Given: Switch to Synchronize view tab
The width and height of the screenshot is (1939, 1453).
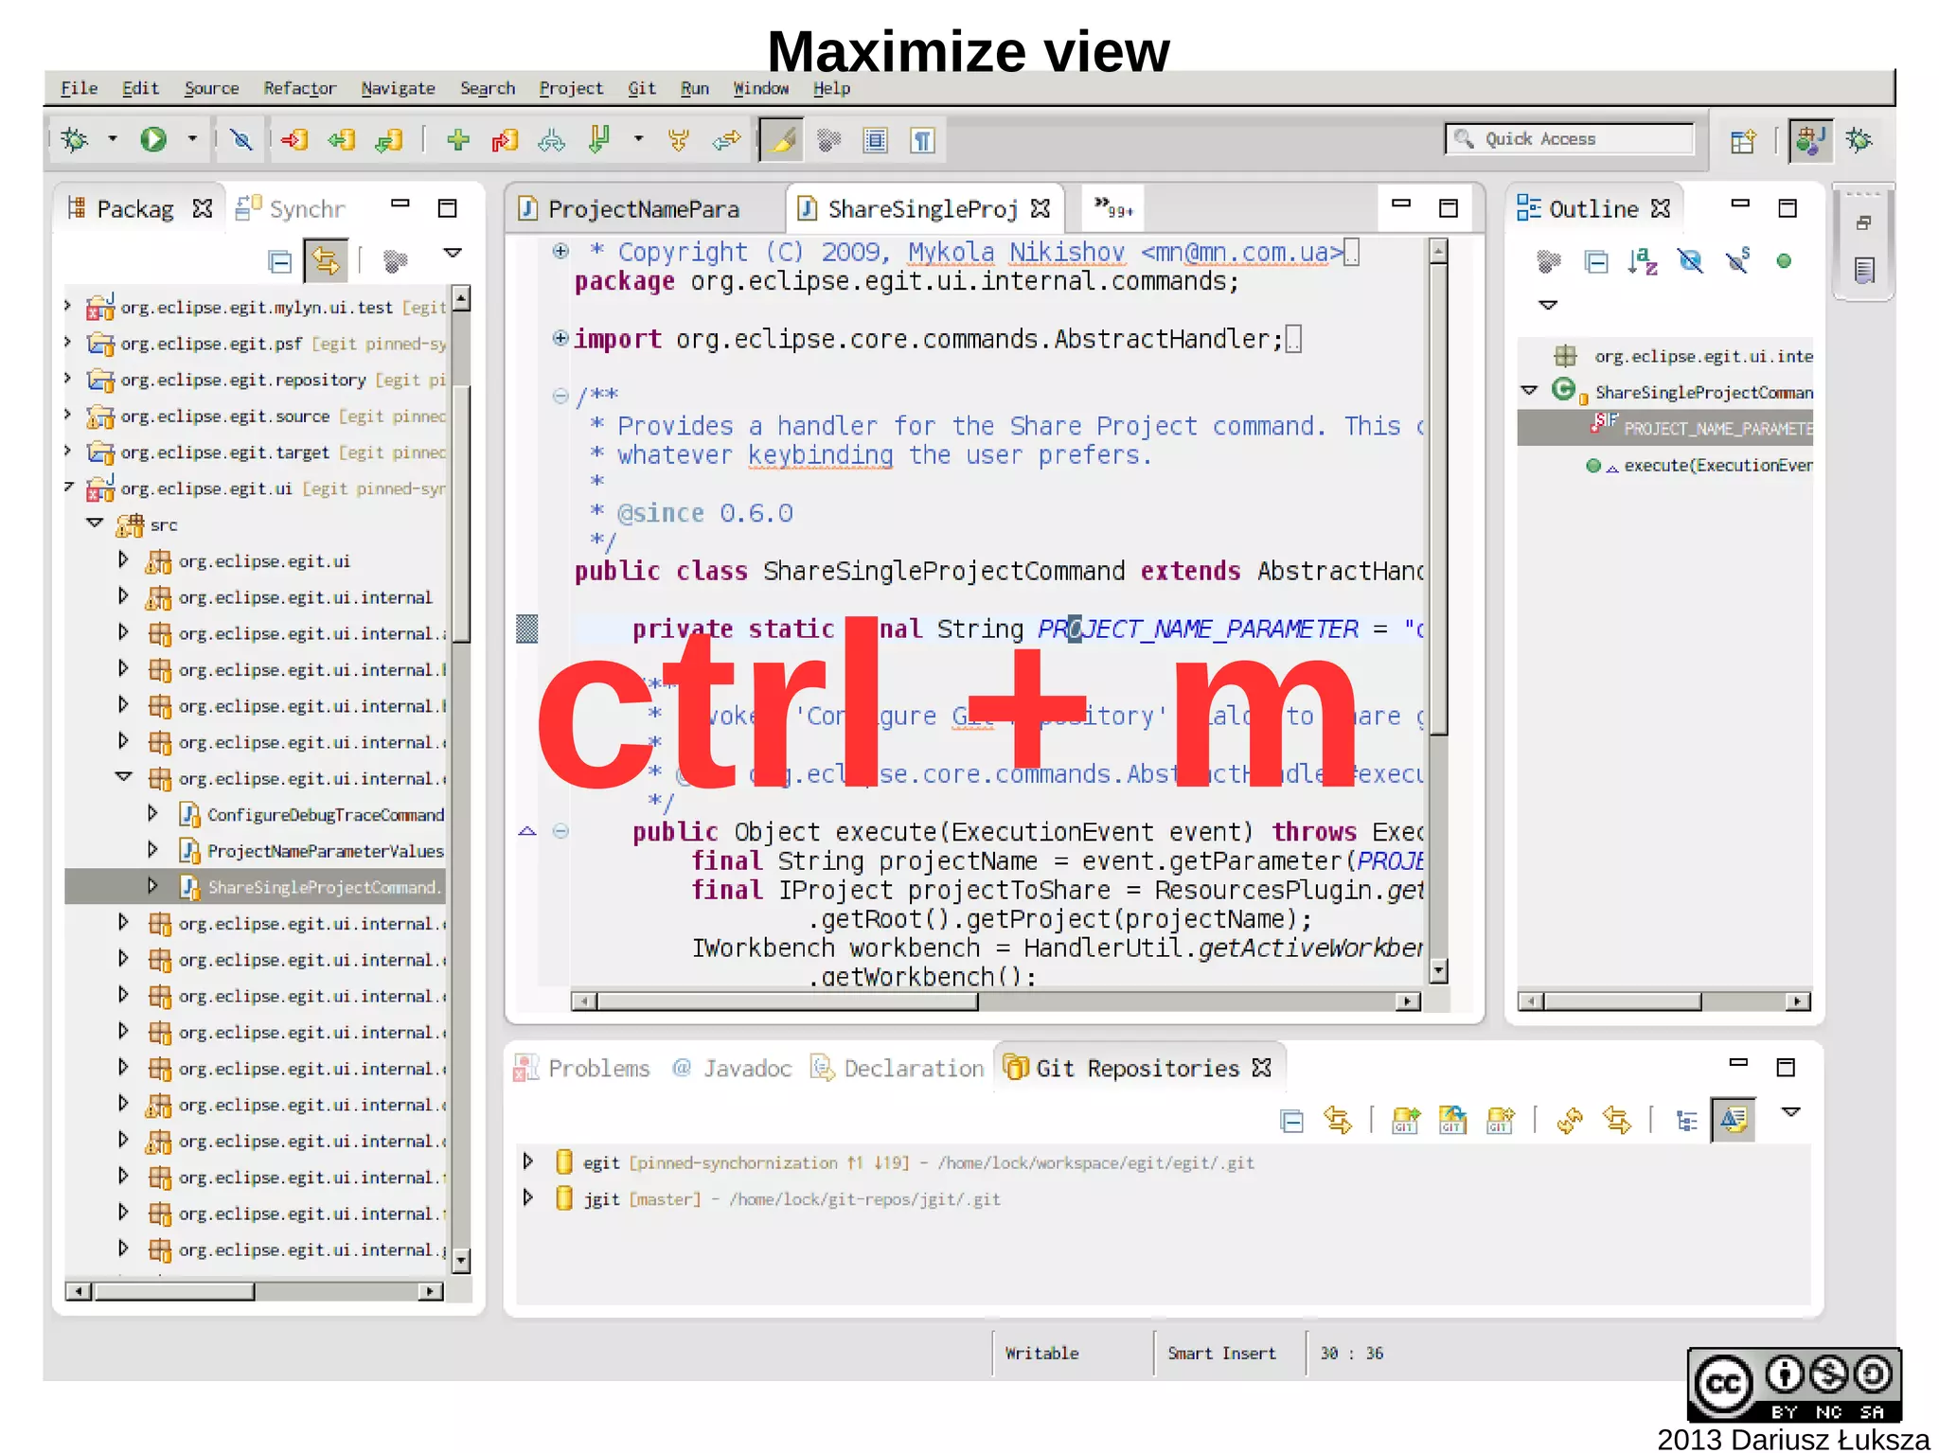Looking at the screenshot, I should (291, 208).
